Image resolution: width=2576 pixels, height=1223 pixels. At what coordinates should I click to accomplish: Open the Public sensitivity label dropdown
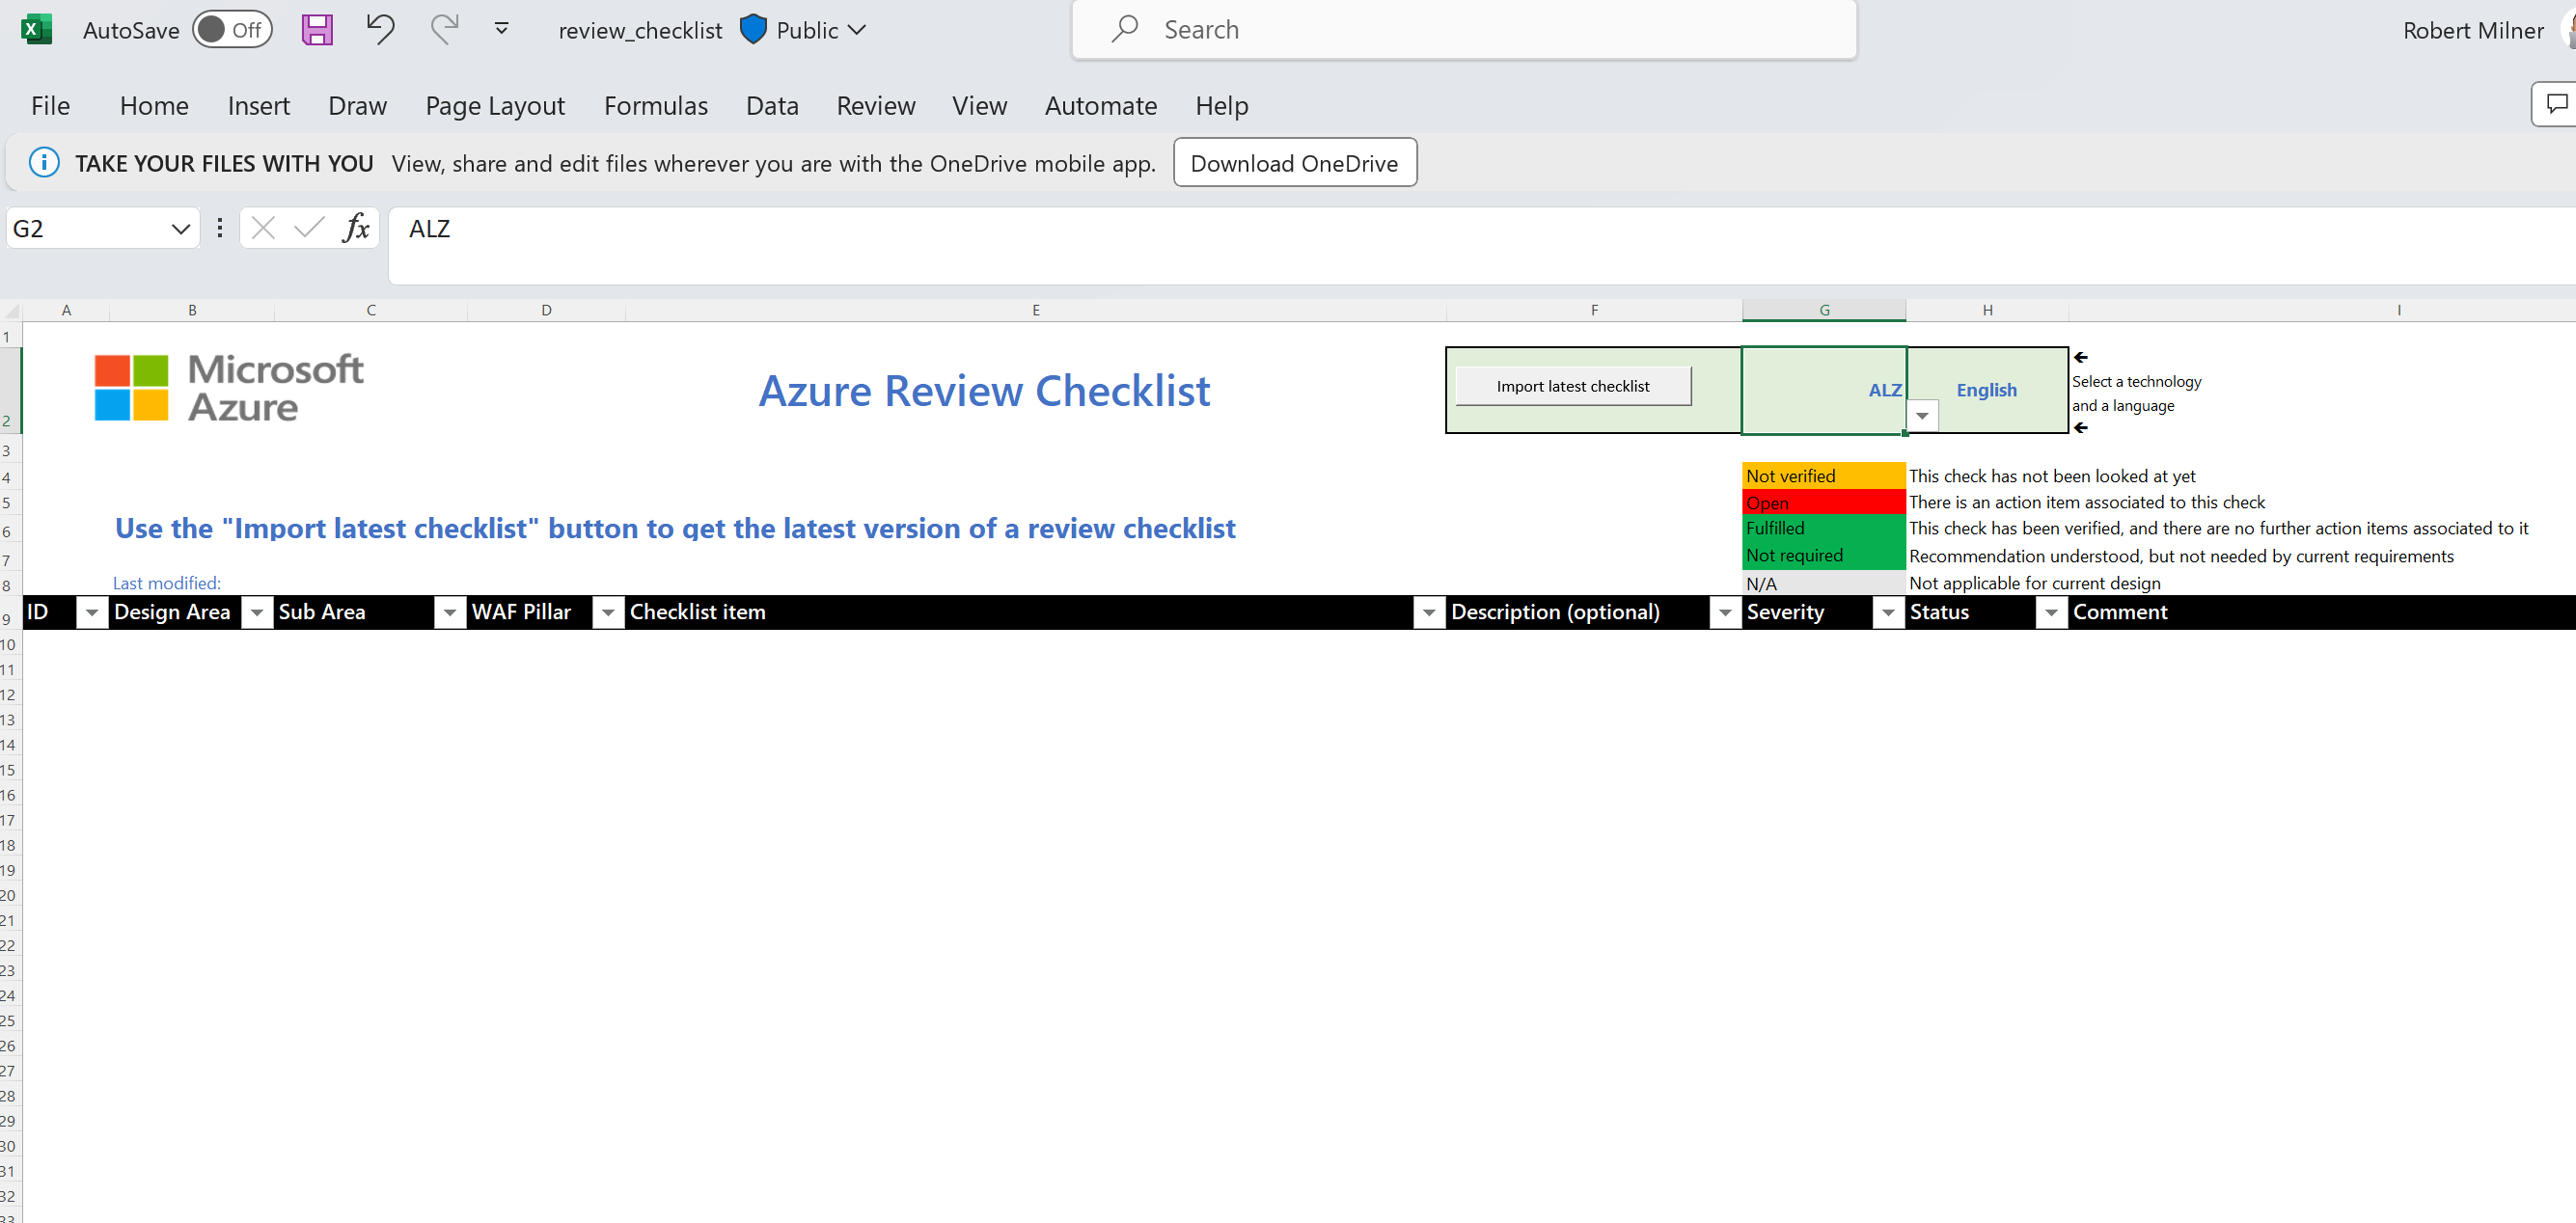tap(857, 30)
